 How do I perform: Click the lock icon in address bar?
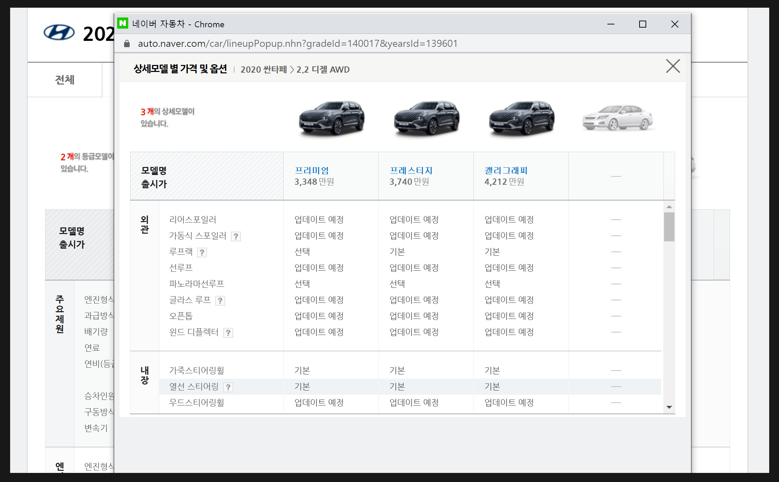pyautogui.click(x=127, y=44)
